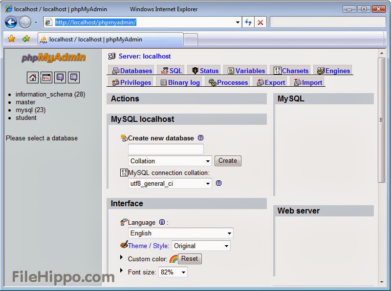Viewport: 391px width, 291px height.
Task: Select the student database
Action: pyautogui.click(x=26, y=117)
